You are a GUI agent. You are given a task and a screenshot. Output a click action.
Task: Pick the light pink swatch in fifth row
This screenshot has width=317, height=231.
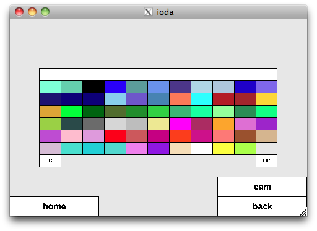point(72,136)
